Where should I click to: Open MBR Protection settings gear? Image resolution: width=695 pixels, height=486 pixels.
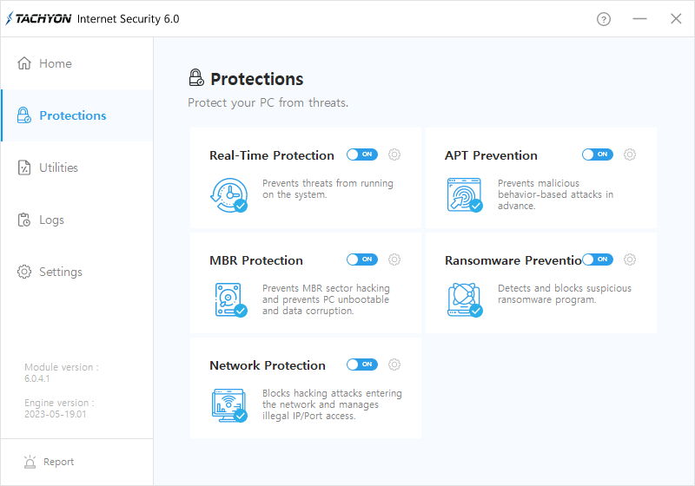pos(394,259)
